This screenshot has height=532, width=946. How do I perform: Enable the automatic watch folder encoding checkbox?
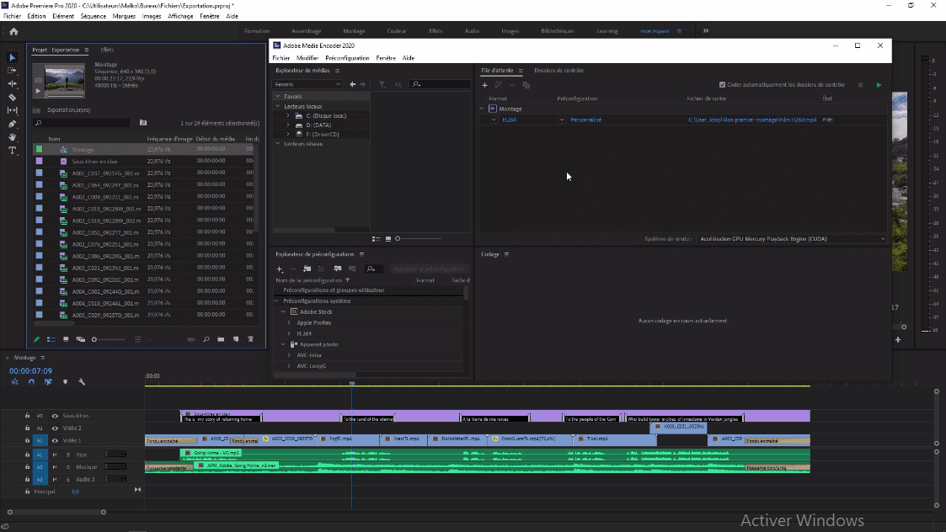click(x=722, y=82)
